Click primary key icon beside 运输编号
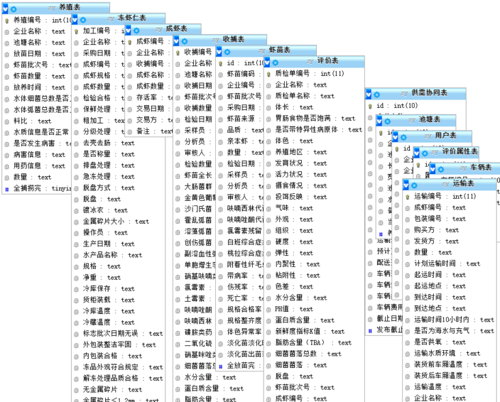500x402 pixels. coord(407,197)
